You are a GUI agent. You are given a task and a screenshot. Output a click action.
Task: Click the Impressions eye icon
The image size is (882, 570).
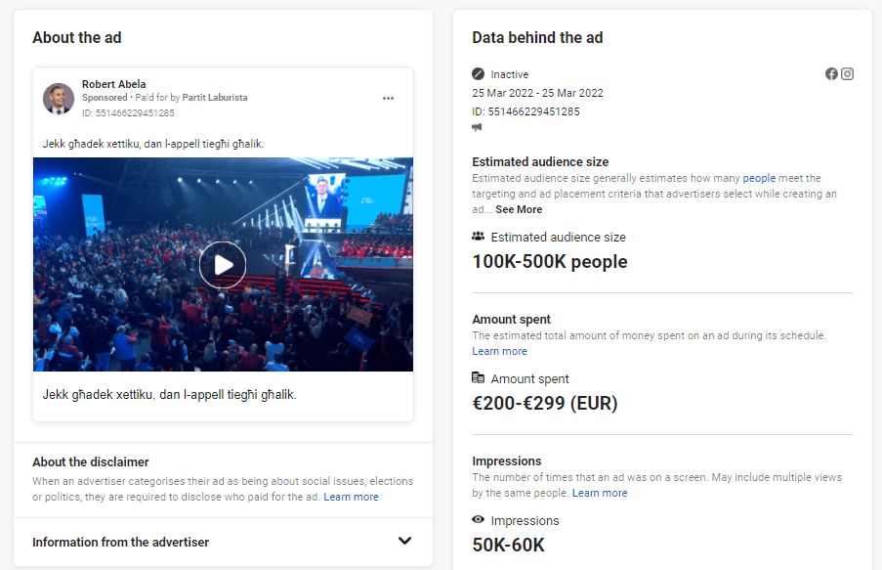478,520
